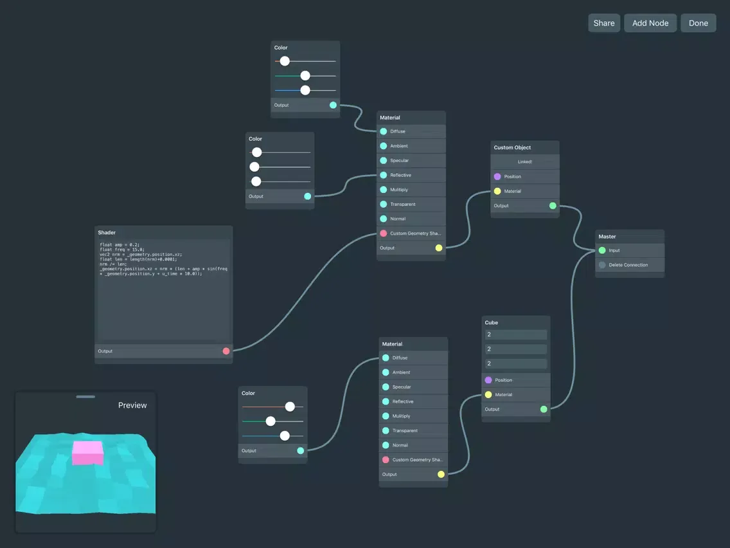Click the Preview panel's grab handle
The width and height of the screenshot is (730, 548).
[x=85, y=397]
